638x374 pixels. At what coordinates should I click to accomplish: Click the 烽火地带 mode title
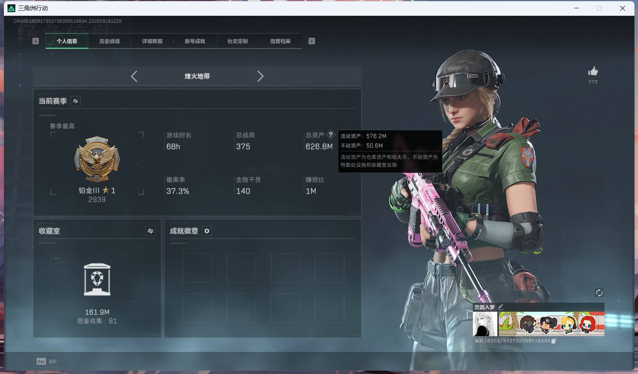[197, 76]
